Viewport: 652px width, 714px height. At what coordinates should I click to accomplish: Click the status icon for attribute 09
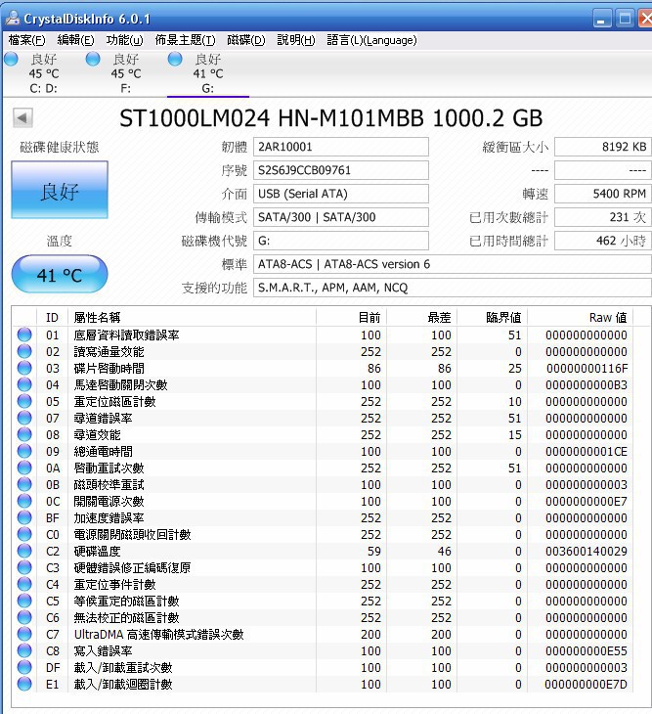point(24,451)
